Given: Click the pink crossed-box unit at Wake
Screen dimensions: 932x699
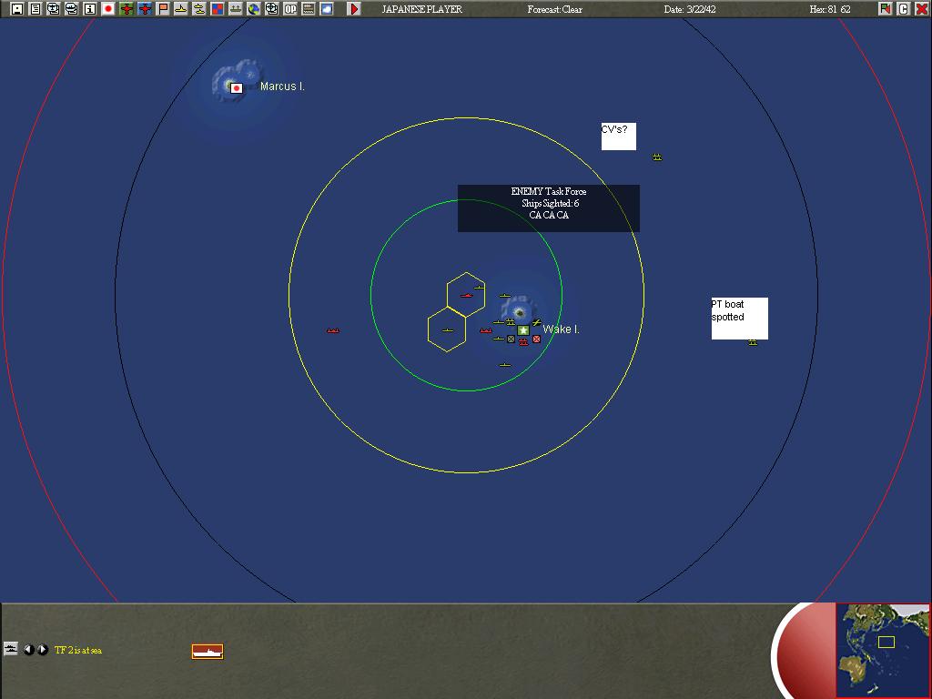Looking at the screenshot, I should coord(537,339).
